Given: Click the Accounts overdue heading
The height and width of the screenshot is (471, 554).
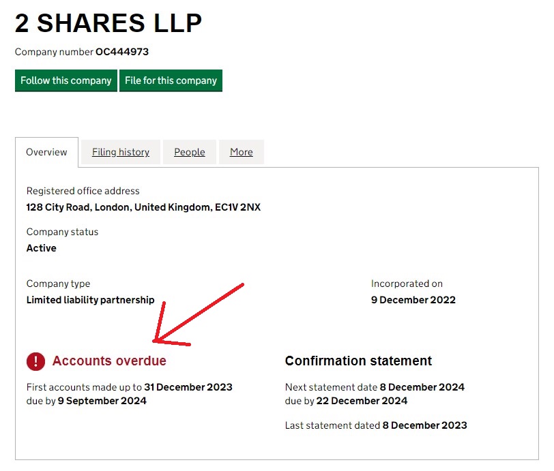Looking at the screenshot, I should pyautogui.click(x=109, y=361).
